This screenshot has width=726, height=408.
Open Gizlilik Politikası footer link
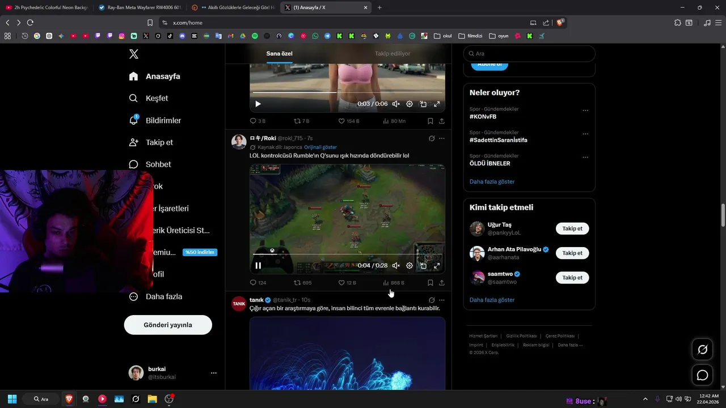coord(521,336)
